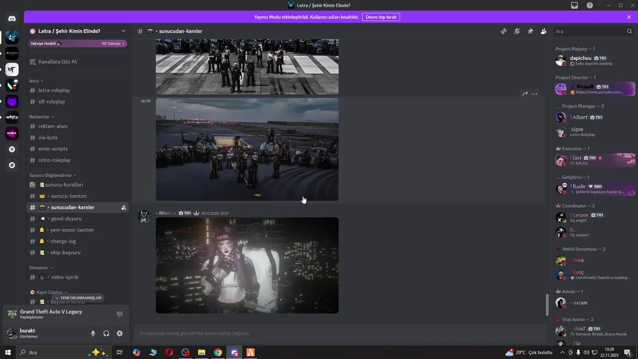The width and height of the screenshot is (638, 359).
Task: Open the change-log channel
Action: 78,241
